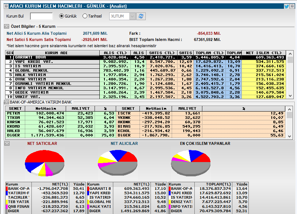Click TACIRLER row in net sellers legend
The height and width of the screenshot is (214, 297).
click(x=45, y=197)
